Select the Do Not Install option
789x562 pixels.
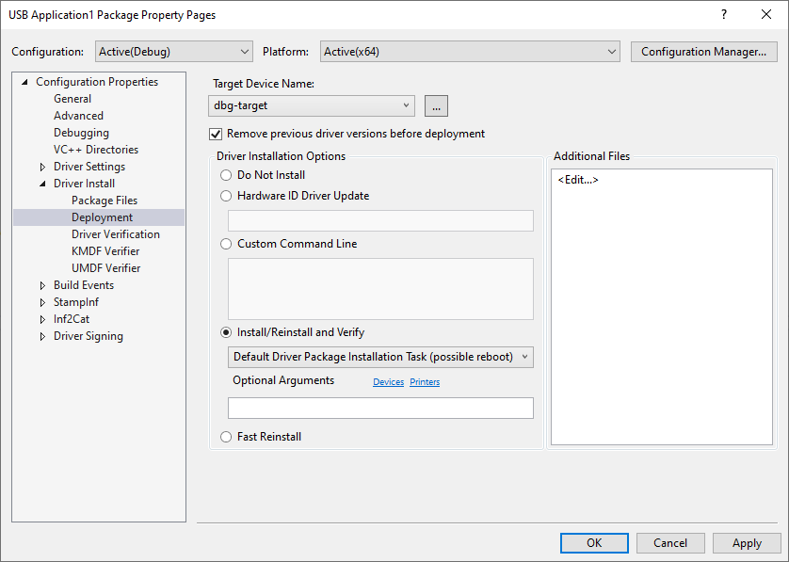(x=225, y=174)
